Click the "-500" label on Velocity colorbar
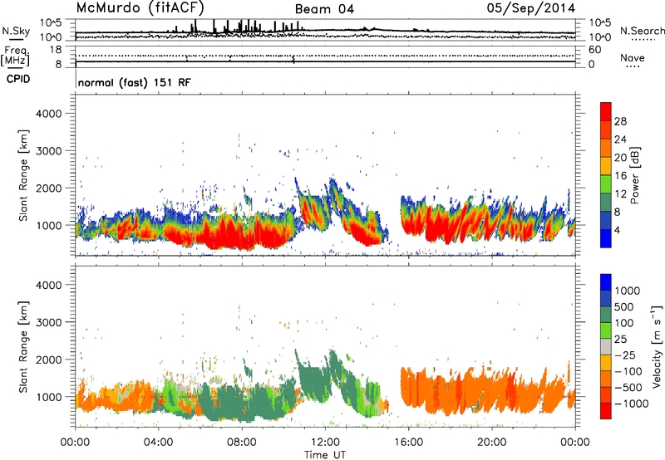Screen dimensions: 665x460 tap(628, 388)
